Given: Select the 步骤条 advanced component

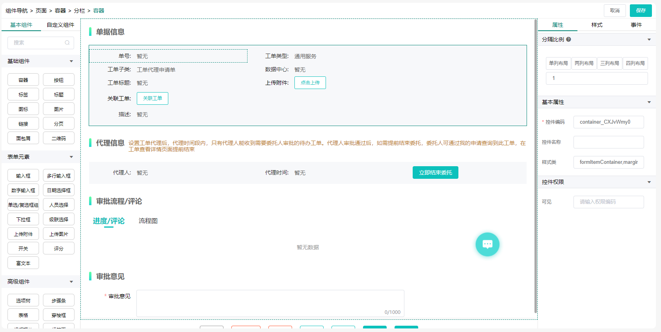Looking at the screenshot, I should coord(59,300).
